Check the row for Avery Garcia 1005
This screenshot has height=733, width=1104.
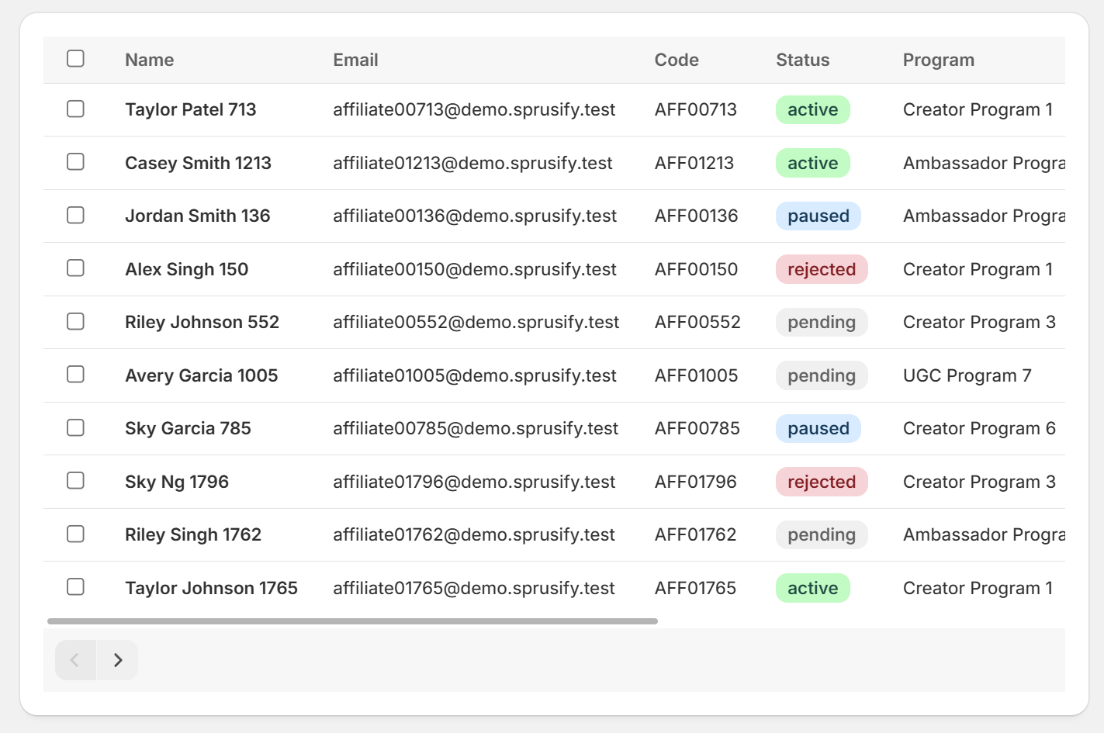(75, 374)
